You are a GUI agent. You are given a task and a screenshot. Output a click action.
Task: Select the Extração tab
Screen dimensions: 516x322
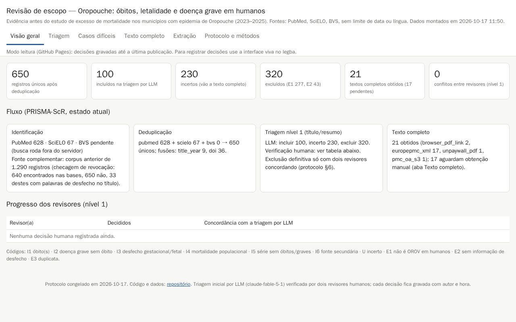coord(185,36)
